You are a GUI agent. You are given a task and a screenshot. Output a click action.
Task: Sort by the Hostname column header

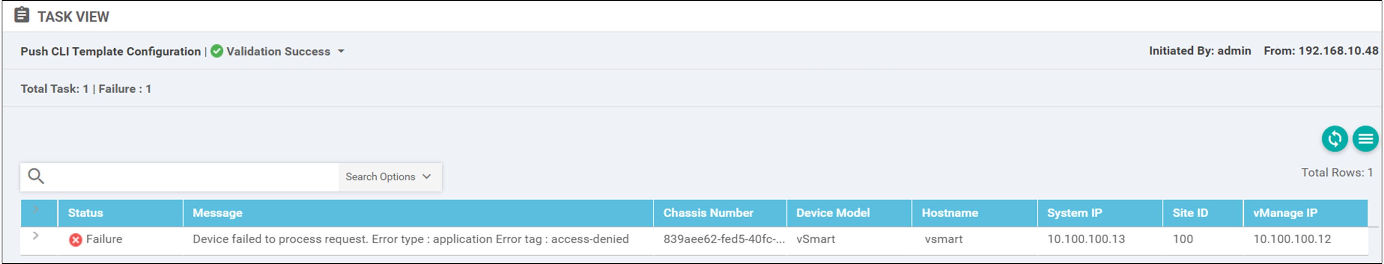[950, 213]
